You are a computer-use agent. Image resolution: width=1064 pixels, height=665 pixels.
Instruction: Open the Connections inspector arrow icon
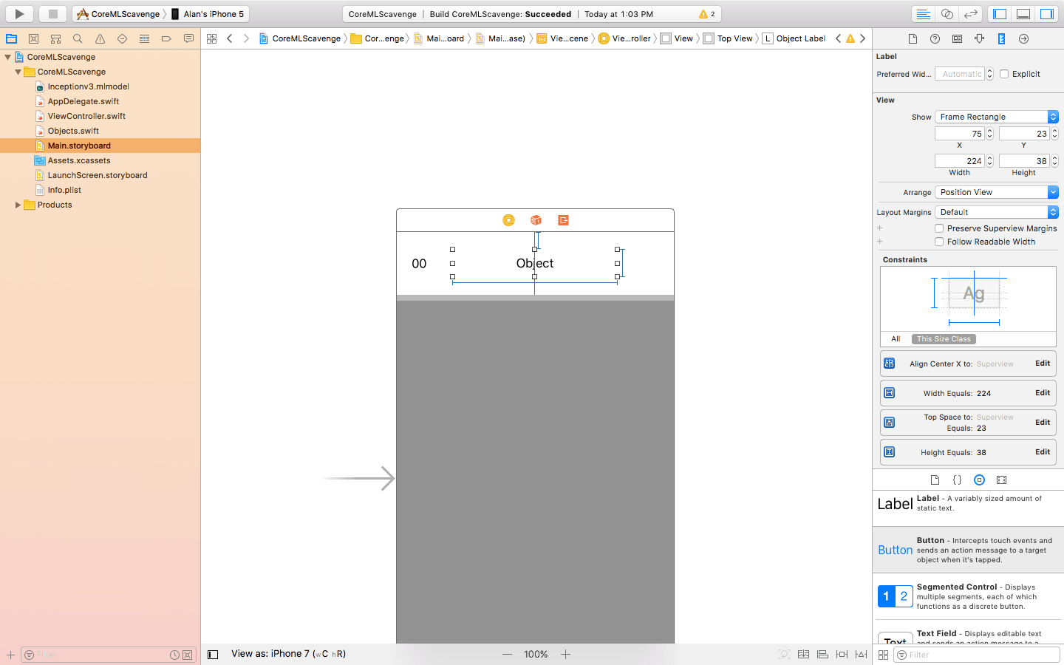point(1023,38)
